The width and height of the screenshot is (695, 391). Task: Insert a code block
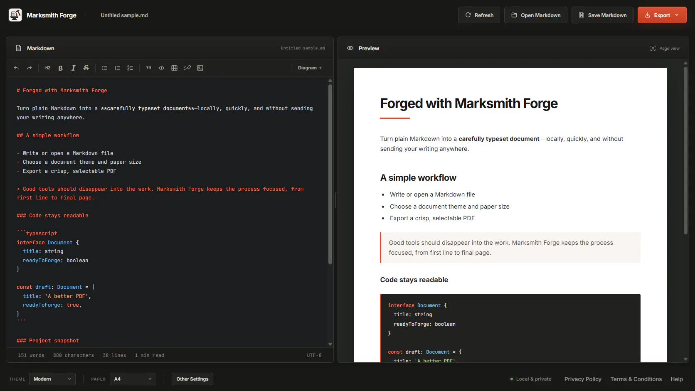point(162,68)
